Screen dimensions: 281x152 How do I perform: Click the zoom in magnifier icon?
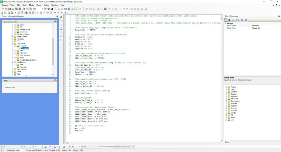(27, 9)
